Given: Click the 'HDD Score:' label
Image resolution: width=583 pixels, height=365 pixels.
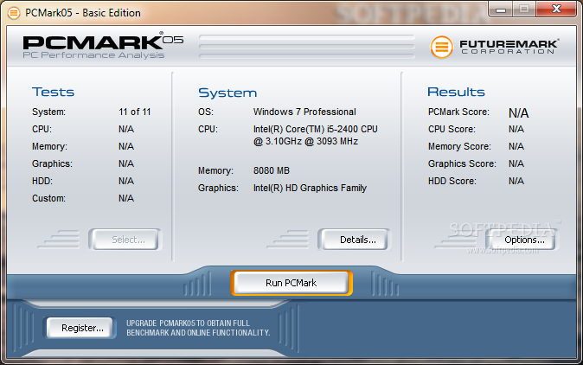Looking at the screenshot, I should (452, 181).
